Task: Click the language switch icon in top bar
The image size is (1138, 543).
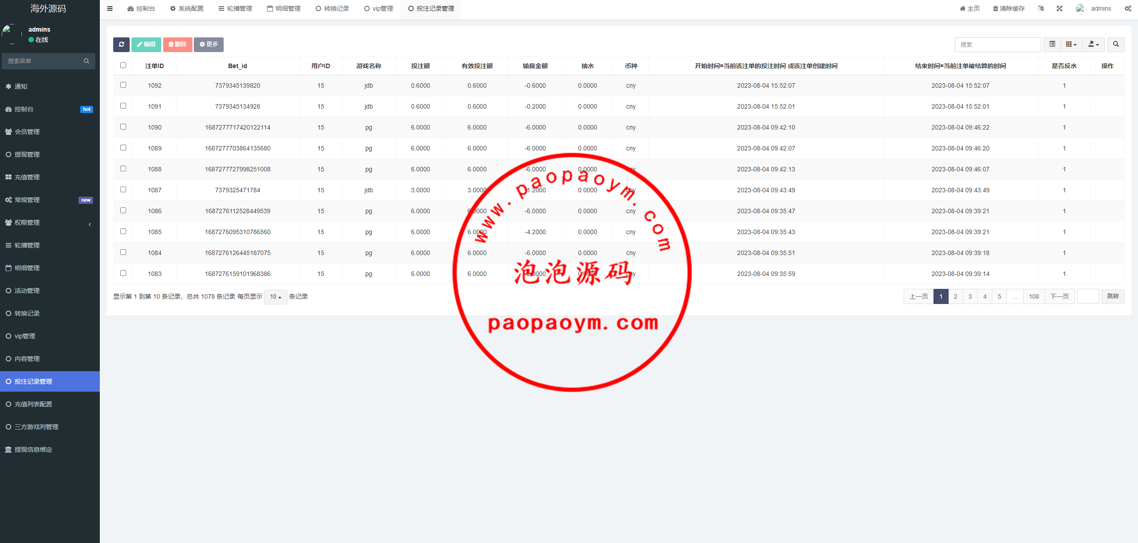Action: coord(1041,8)
